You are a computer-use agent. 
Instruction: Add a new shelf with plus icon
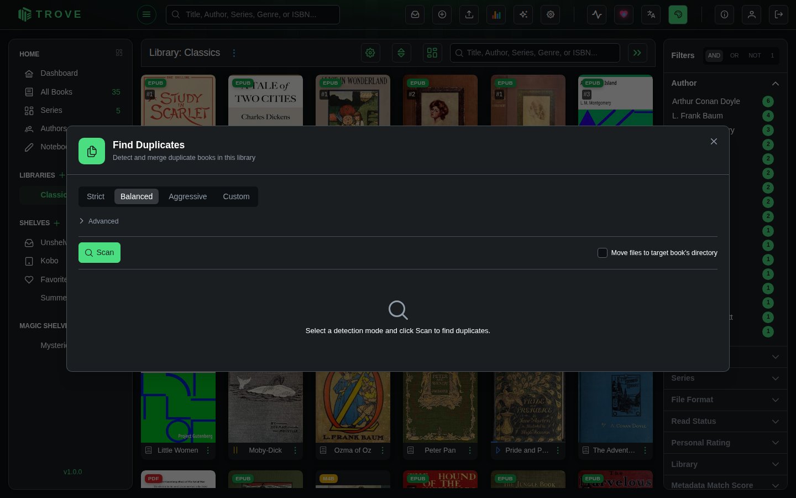[x=56, y=223]
